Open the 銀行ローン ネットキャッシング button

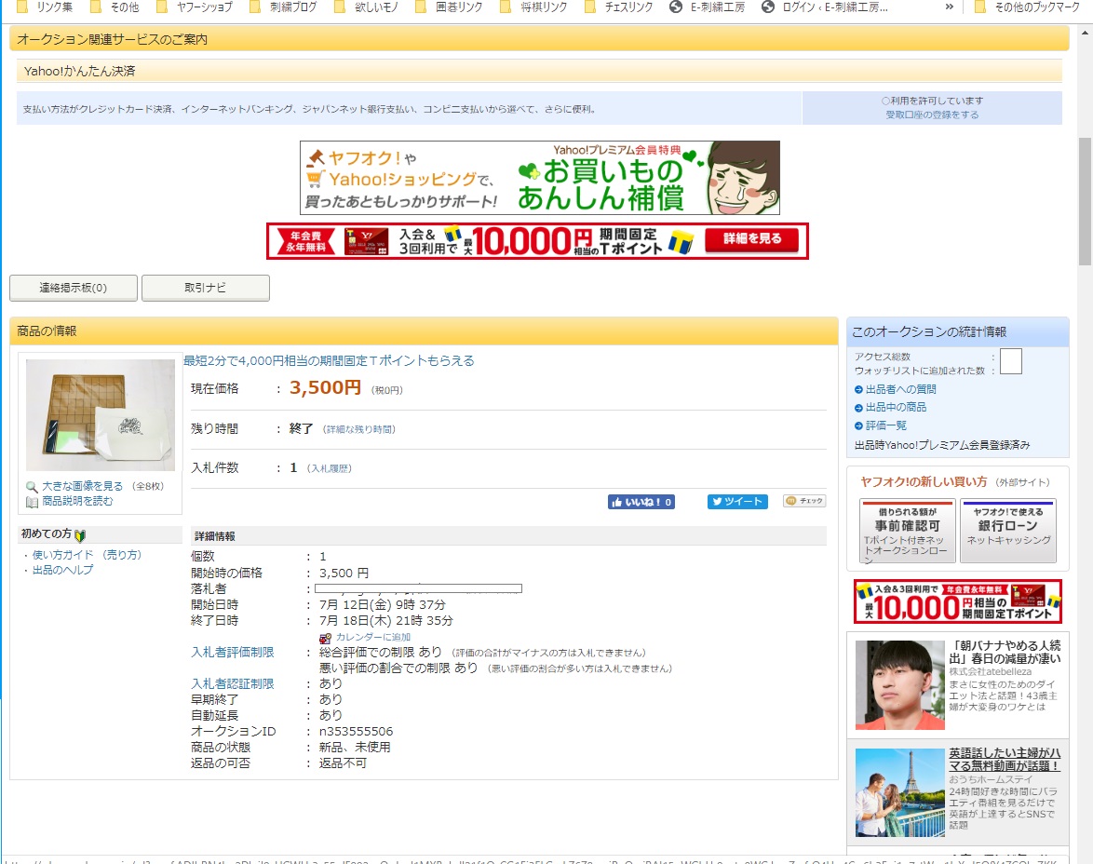coord(1008,531)
